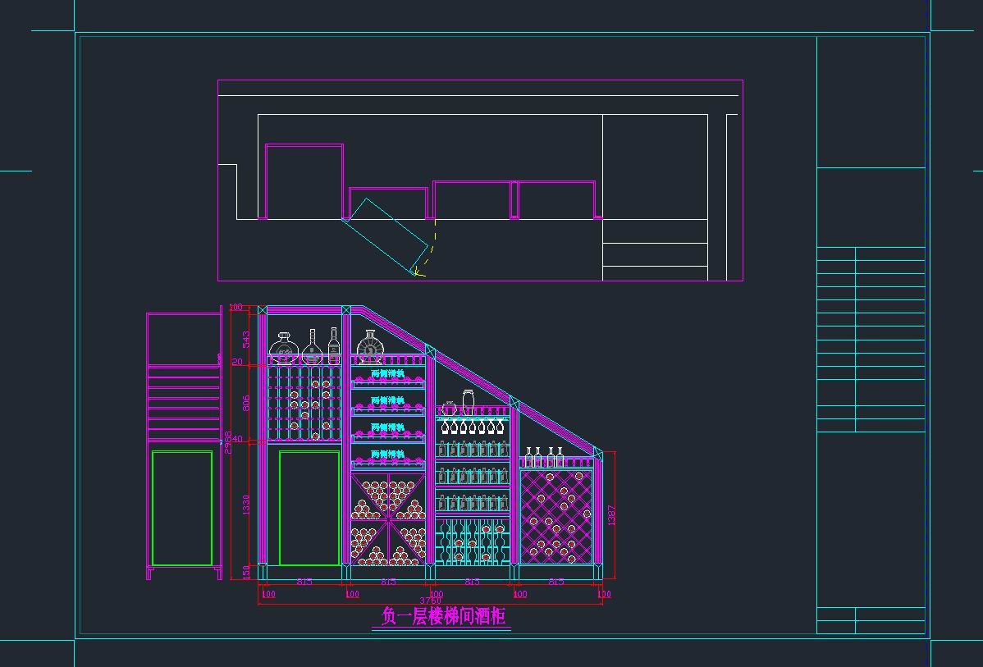Select the 2988 overall height dimension
Screen dimensions: 983x667
click(228, 442)
